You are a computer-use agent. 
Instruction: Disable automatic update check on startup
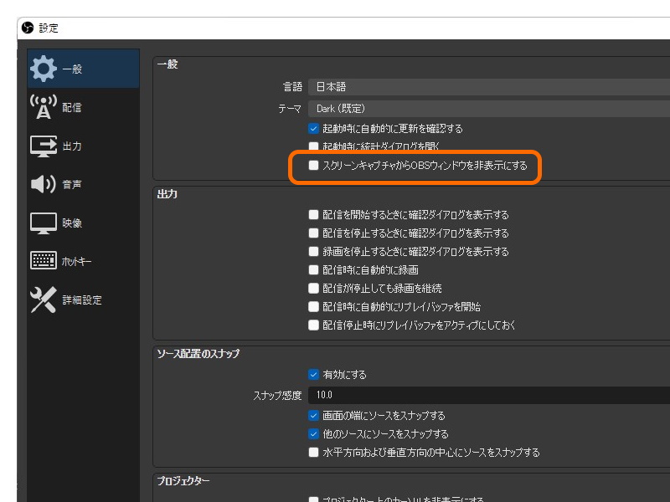point(314,129)
